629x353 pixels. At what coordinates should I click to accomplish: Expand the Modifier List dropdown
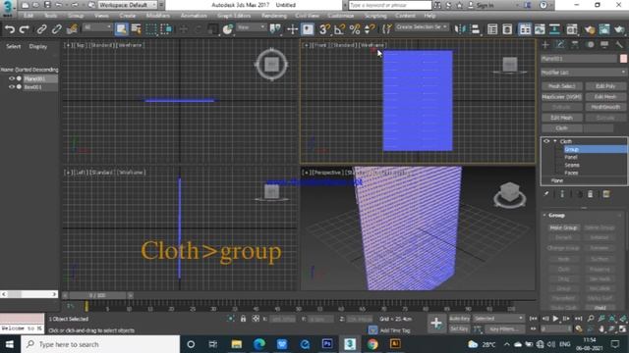(x=584, y=73)
